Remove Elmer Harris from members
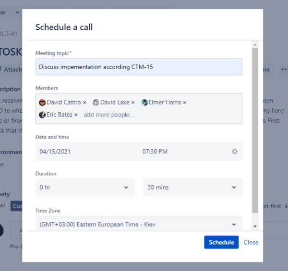 (185, 103)
